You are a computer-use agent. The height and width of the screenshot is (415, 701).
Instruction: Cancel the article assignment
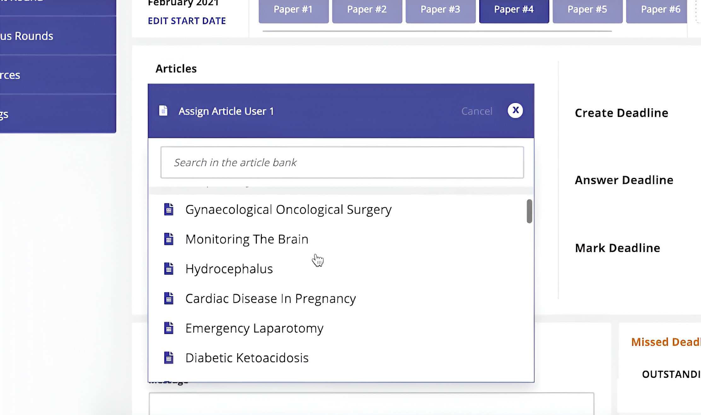coord(477,111)
